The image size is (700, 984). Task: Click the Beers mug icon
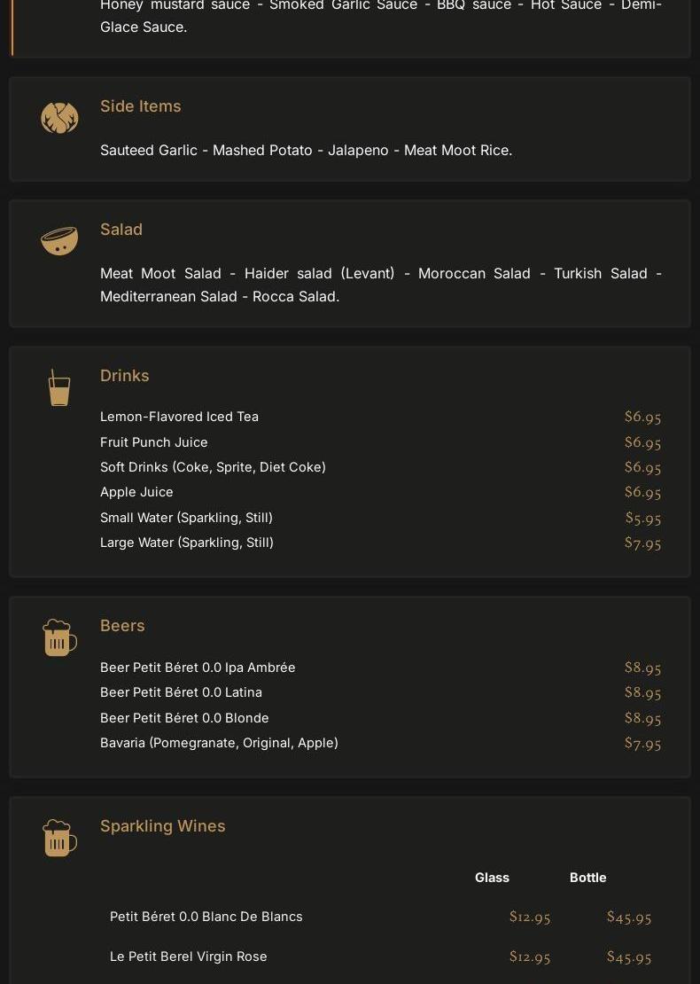click(59, 637)
